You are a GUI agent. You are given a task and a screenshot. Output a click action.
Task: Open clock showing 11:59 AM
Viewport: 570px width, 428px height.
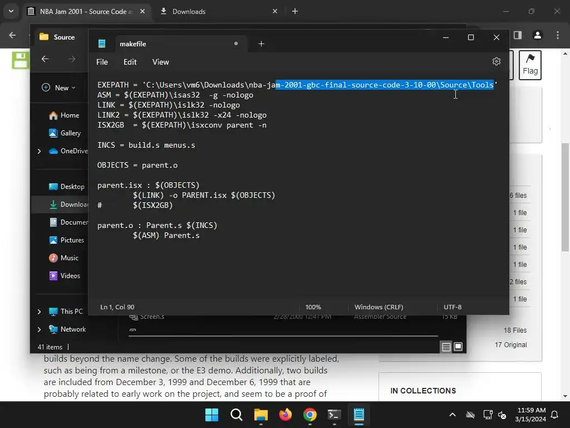(x=530, y=415)
